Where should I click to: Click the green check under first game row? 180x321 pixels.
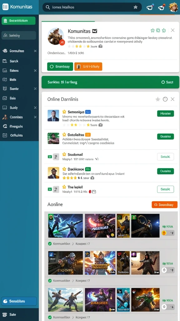(50, 244)
